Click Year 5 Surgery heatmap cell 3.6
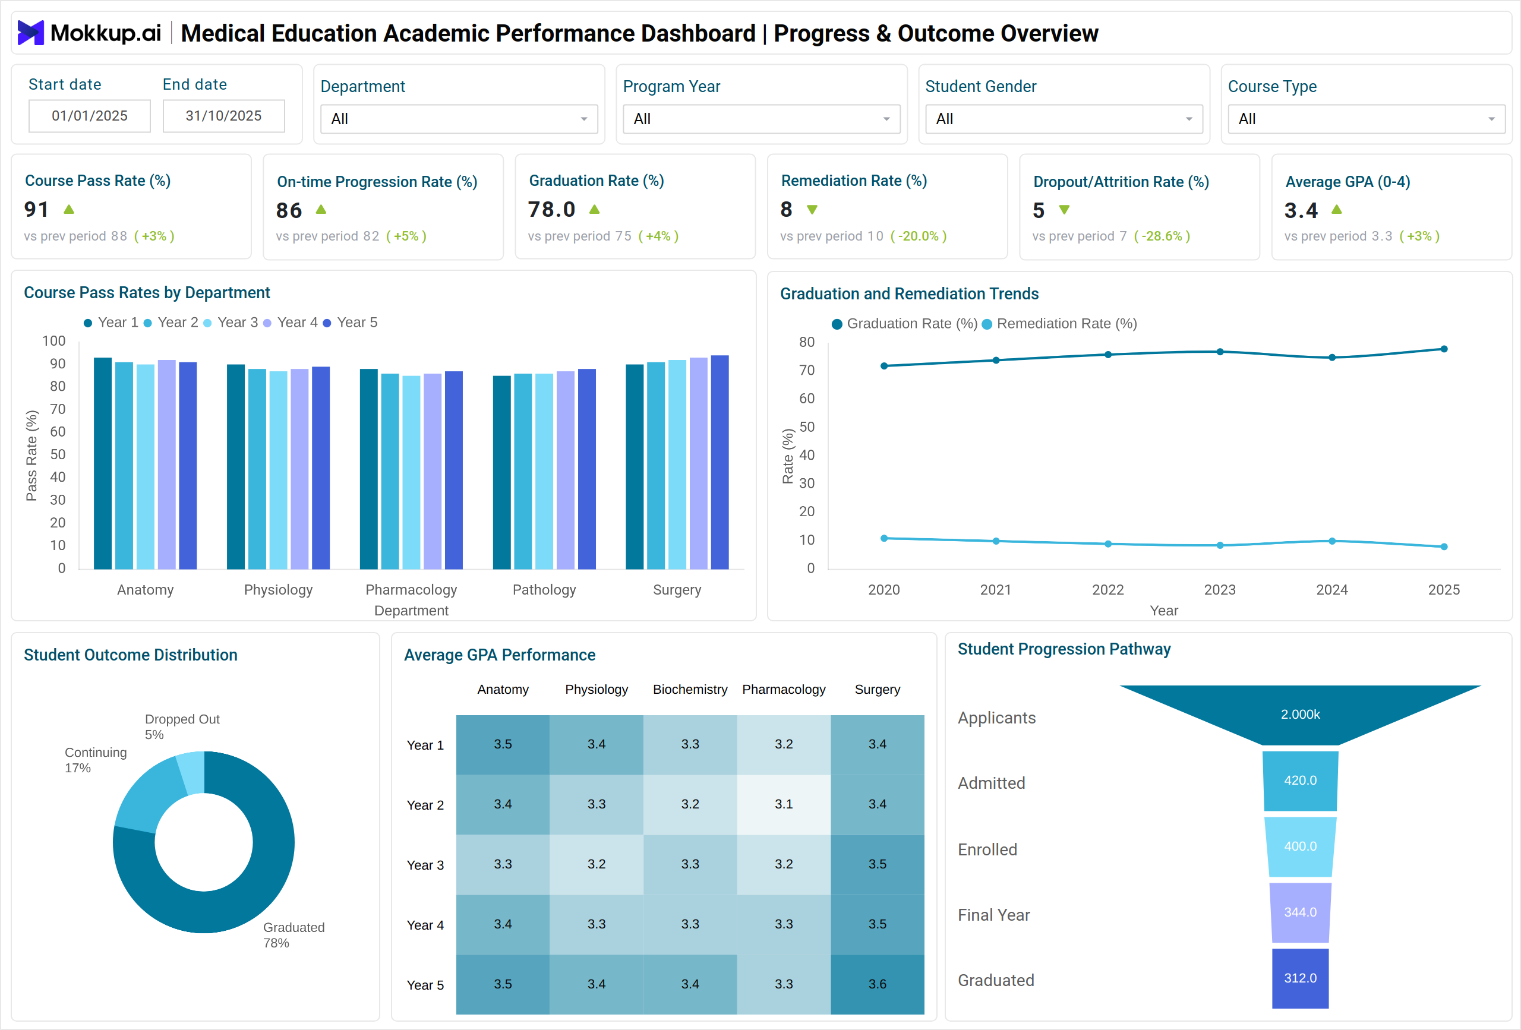This screenshot has height=1030, width=1521. pyautogui.click(x=878, y=984)
